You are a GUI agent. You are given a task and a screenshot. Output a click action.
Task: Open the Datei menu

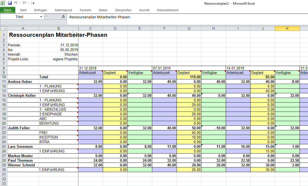pyautogui.click(x=8, y=10)
